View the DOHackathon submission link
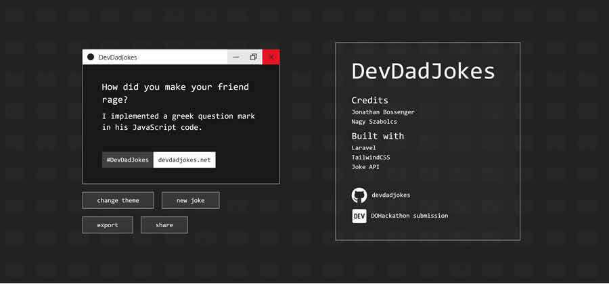 [x=409, y=216]
